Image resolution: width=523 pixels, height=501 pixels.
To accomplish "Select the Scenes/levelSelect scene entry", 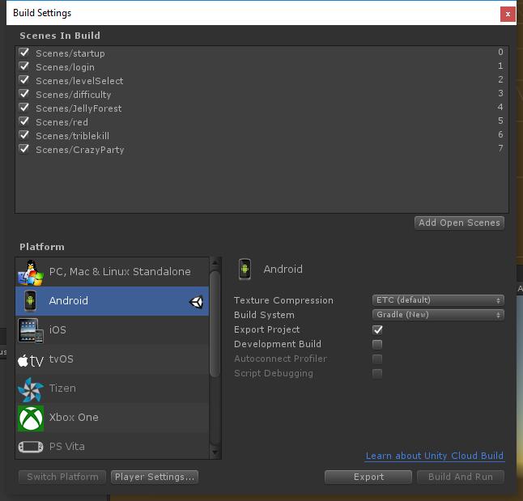I will click(261, 81).
